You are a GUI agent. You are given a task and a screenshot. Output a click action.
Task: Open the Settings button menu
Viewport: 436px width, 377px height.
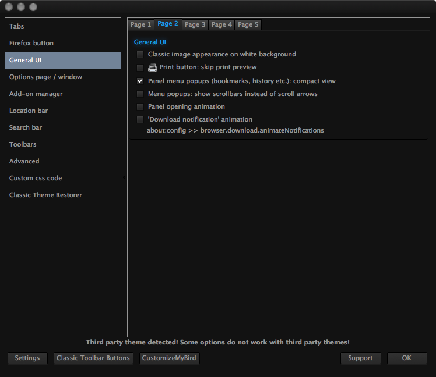pos(27,358)
